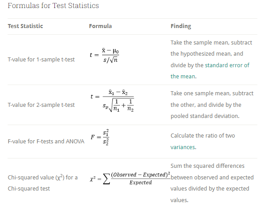The width and height of the screenshot is (260, 207).
Task: Click the Formulas for Test Statistics heading
Action: click(53, 5)
